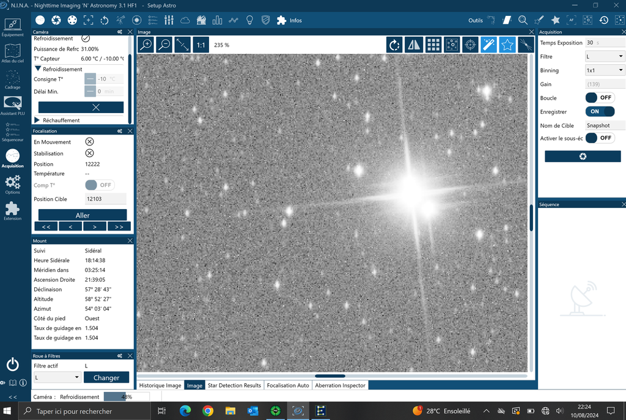The image size is (626, 420).
Task: Open the Assistant PLU section
Action: 12,106
